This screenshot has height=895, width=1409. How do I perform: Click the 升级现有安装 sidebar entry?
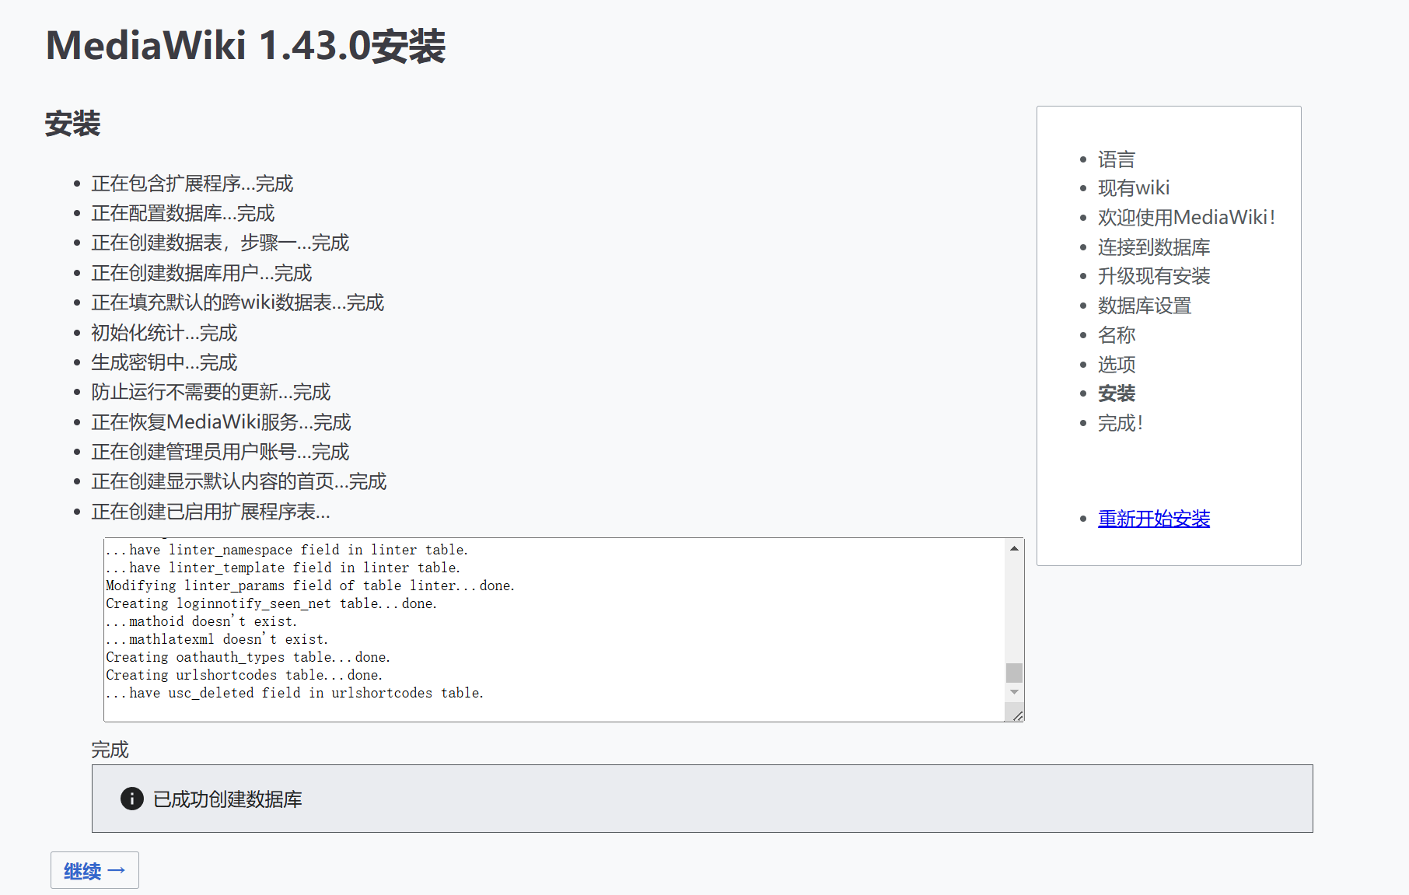point(1152,276)
